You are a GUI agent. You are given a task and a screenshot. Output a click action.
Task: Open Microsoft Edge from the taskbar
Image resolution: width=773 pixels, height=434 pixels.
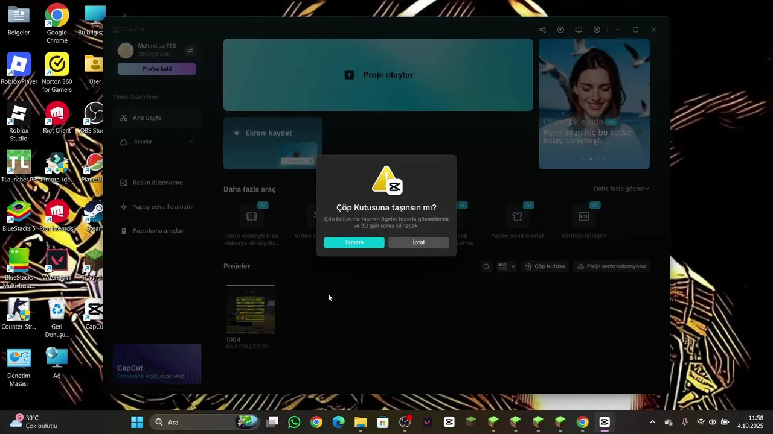point(338,422)
